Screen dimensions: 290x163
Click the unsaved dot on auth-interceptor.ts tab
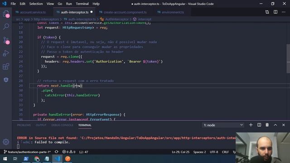[92, 12]
